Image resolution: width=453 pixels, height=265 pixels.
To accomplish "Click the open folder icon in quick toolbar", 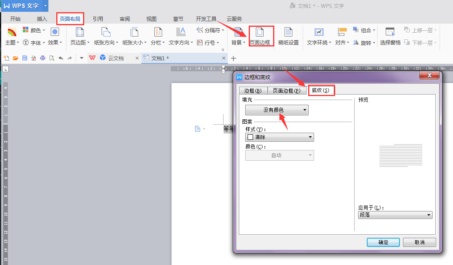I will [16, 58].
